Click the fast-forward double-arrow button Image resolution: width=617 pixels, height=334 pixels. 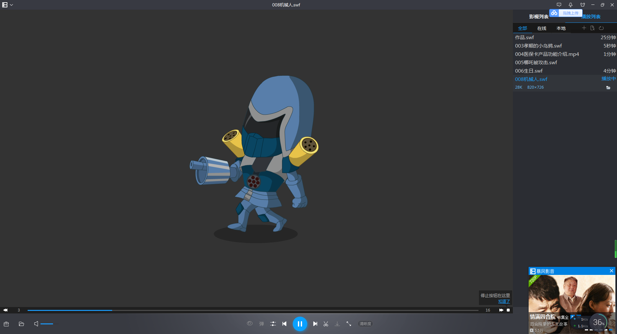501,310
